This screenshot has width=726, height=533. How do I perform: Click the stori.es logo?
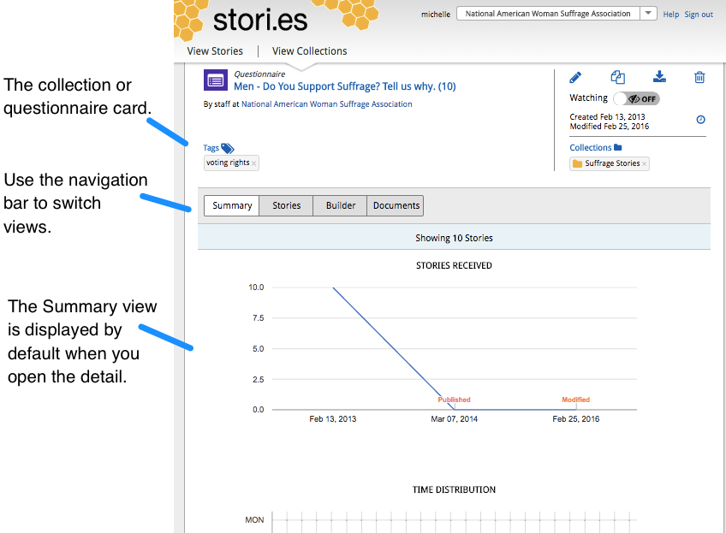(x=259, y=21)
